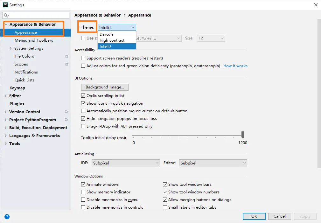Toggle Disable mnemonics in menu
The image size is (321, 223).
tap(83, 200)
